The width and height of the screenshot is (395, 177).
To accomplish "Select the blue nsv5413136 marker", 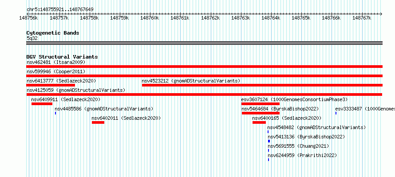I will 269,141.
